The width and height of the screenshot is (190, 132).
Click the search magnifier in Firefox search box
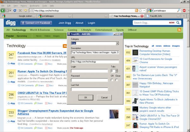point(179,11)
